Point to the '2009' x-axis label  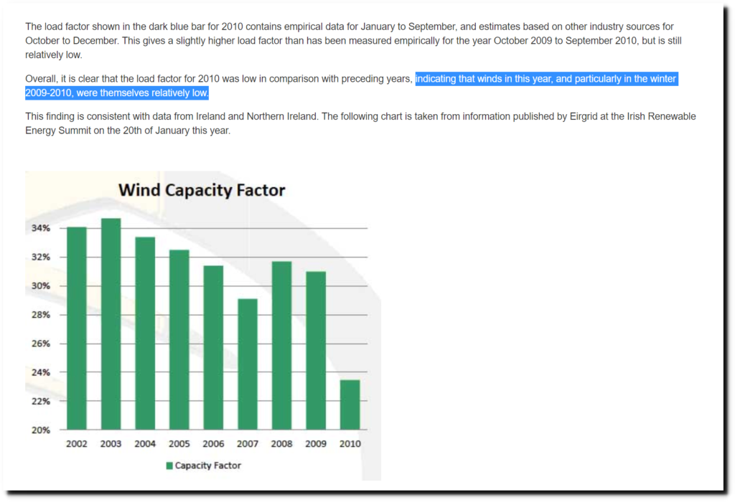[x=316, y=444]
